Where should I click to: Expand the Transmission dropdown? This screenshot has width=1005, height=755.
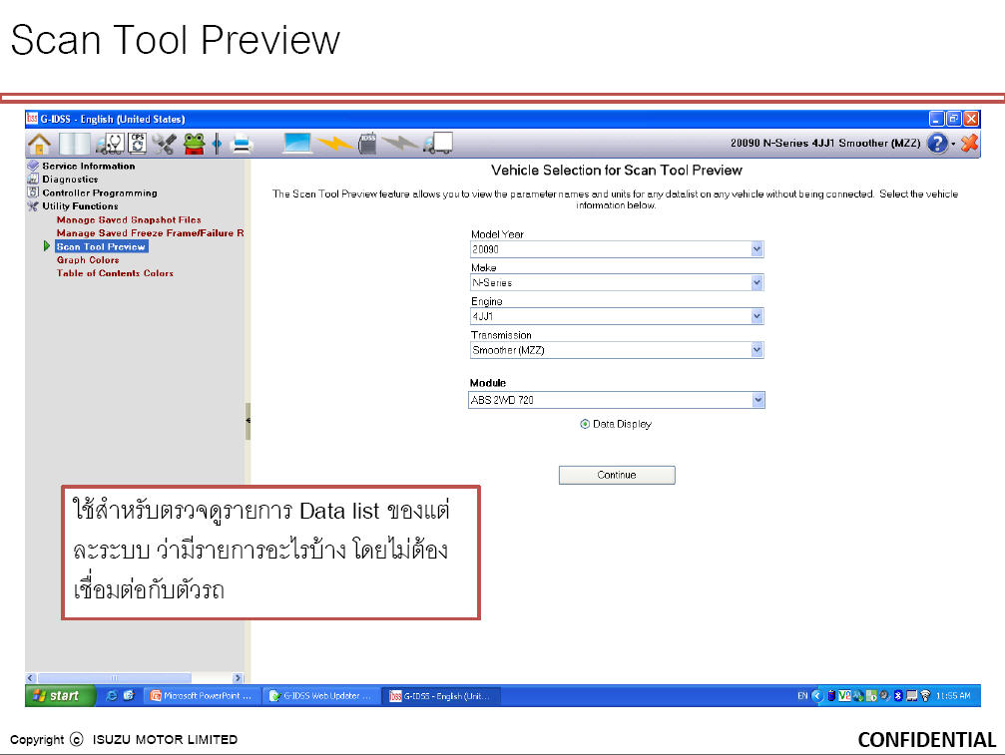point(756,350)
